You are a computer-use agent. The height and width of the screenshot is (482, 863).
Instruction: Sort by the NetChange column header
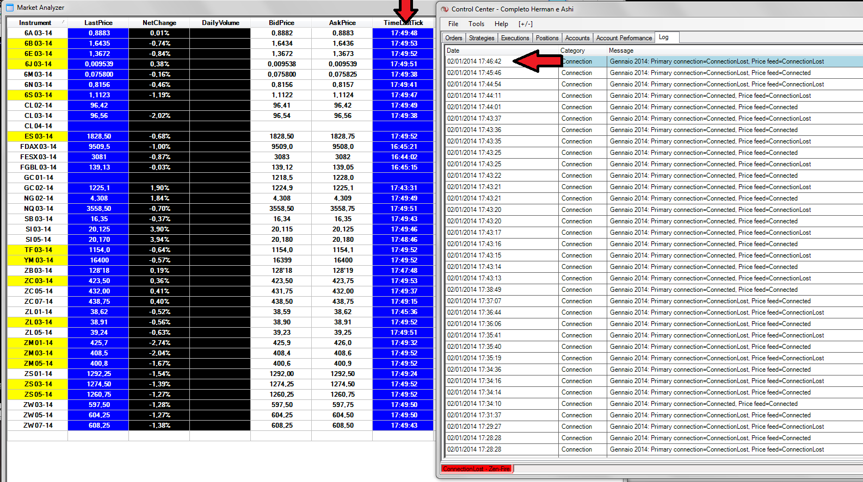(x=159, y=23)
